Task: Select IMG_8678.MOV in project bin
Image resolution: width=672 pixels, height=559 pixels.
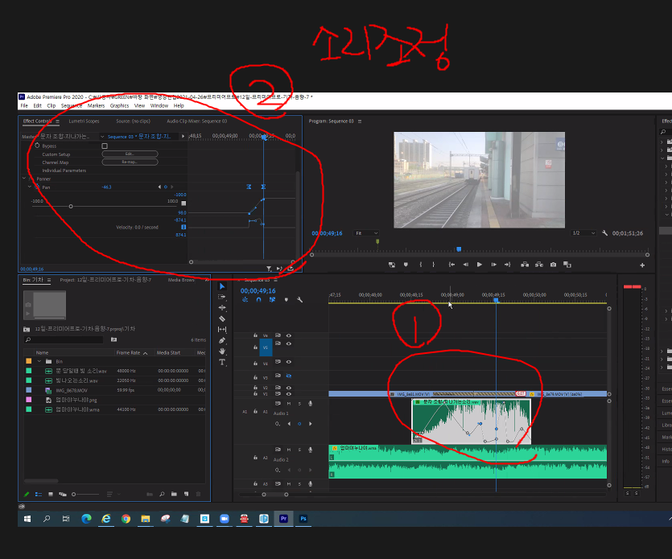Action: pyautogui.click(x=72, y=390)
